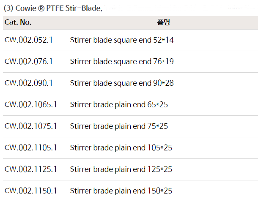This screenshot has height=199, width=258.
Task: Click catalog number CW.002.076.1
Action: (x=28, y=62)
